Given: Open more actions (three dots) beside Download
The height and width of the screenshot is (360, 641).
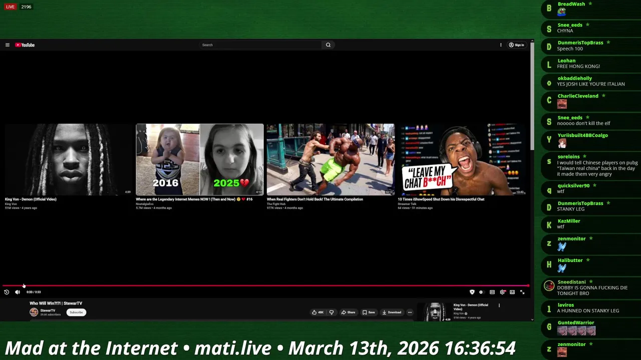Looking at the screenshot, I should point(410,312).
